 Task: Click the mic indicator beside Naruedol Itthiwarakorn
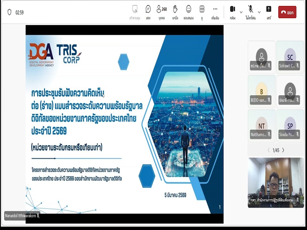coord(38,216)
